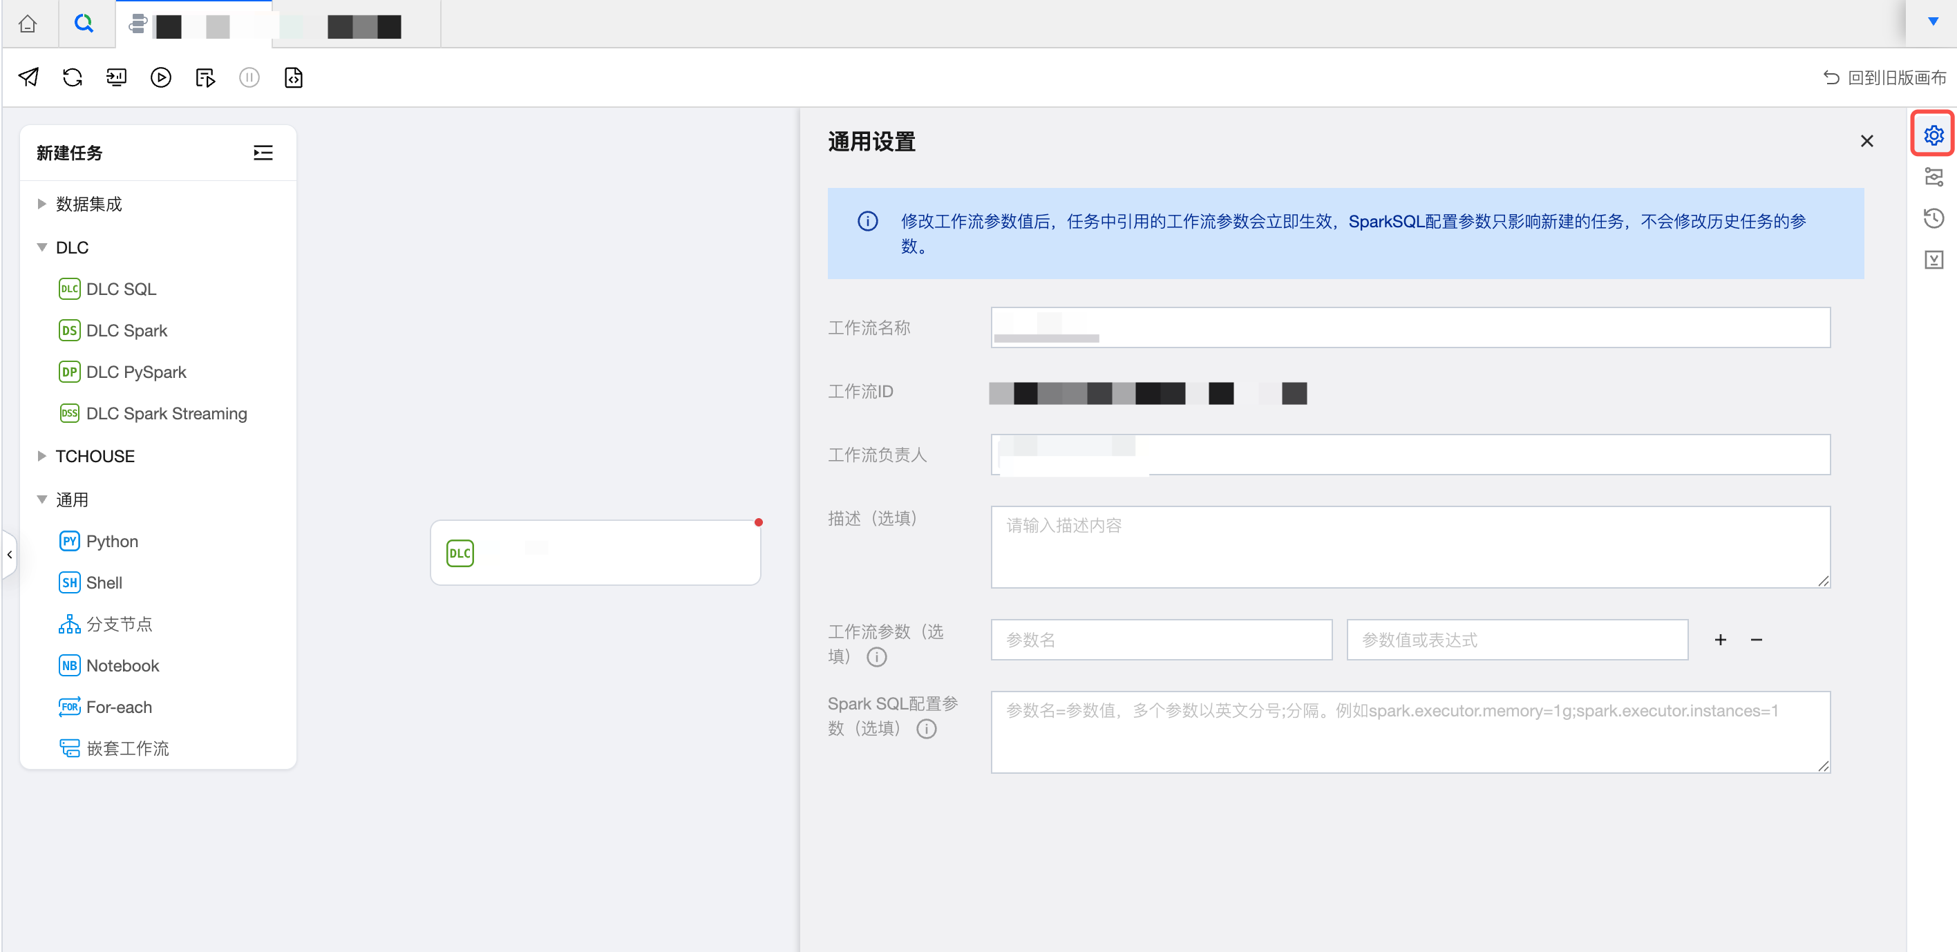Click the info icon beside 工作流参数

coord(877,657)
